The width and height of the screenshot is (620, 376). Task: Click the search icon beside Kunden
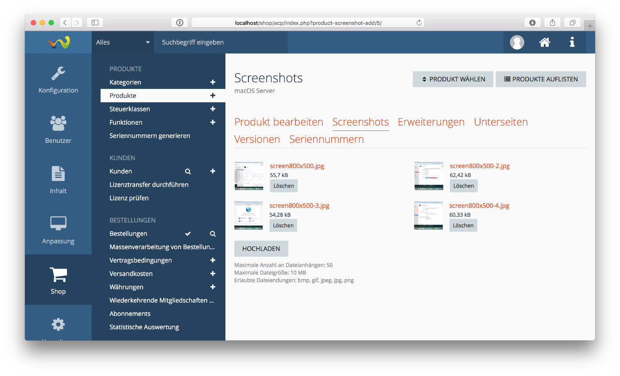188,171
